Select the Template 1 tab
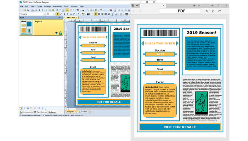 (71, 112)
